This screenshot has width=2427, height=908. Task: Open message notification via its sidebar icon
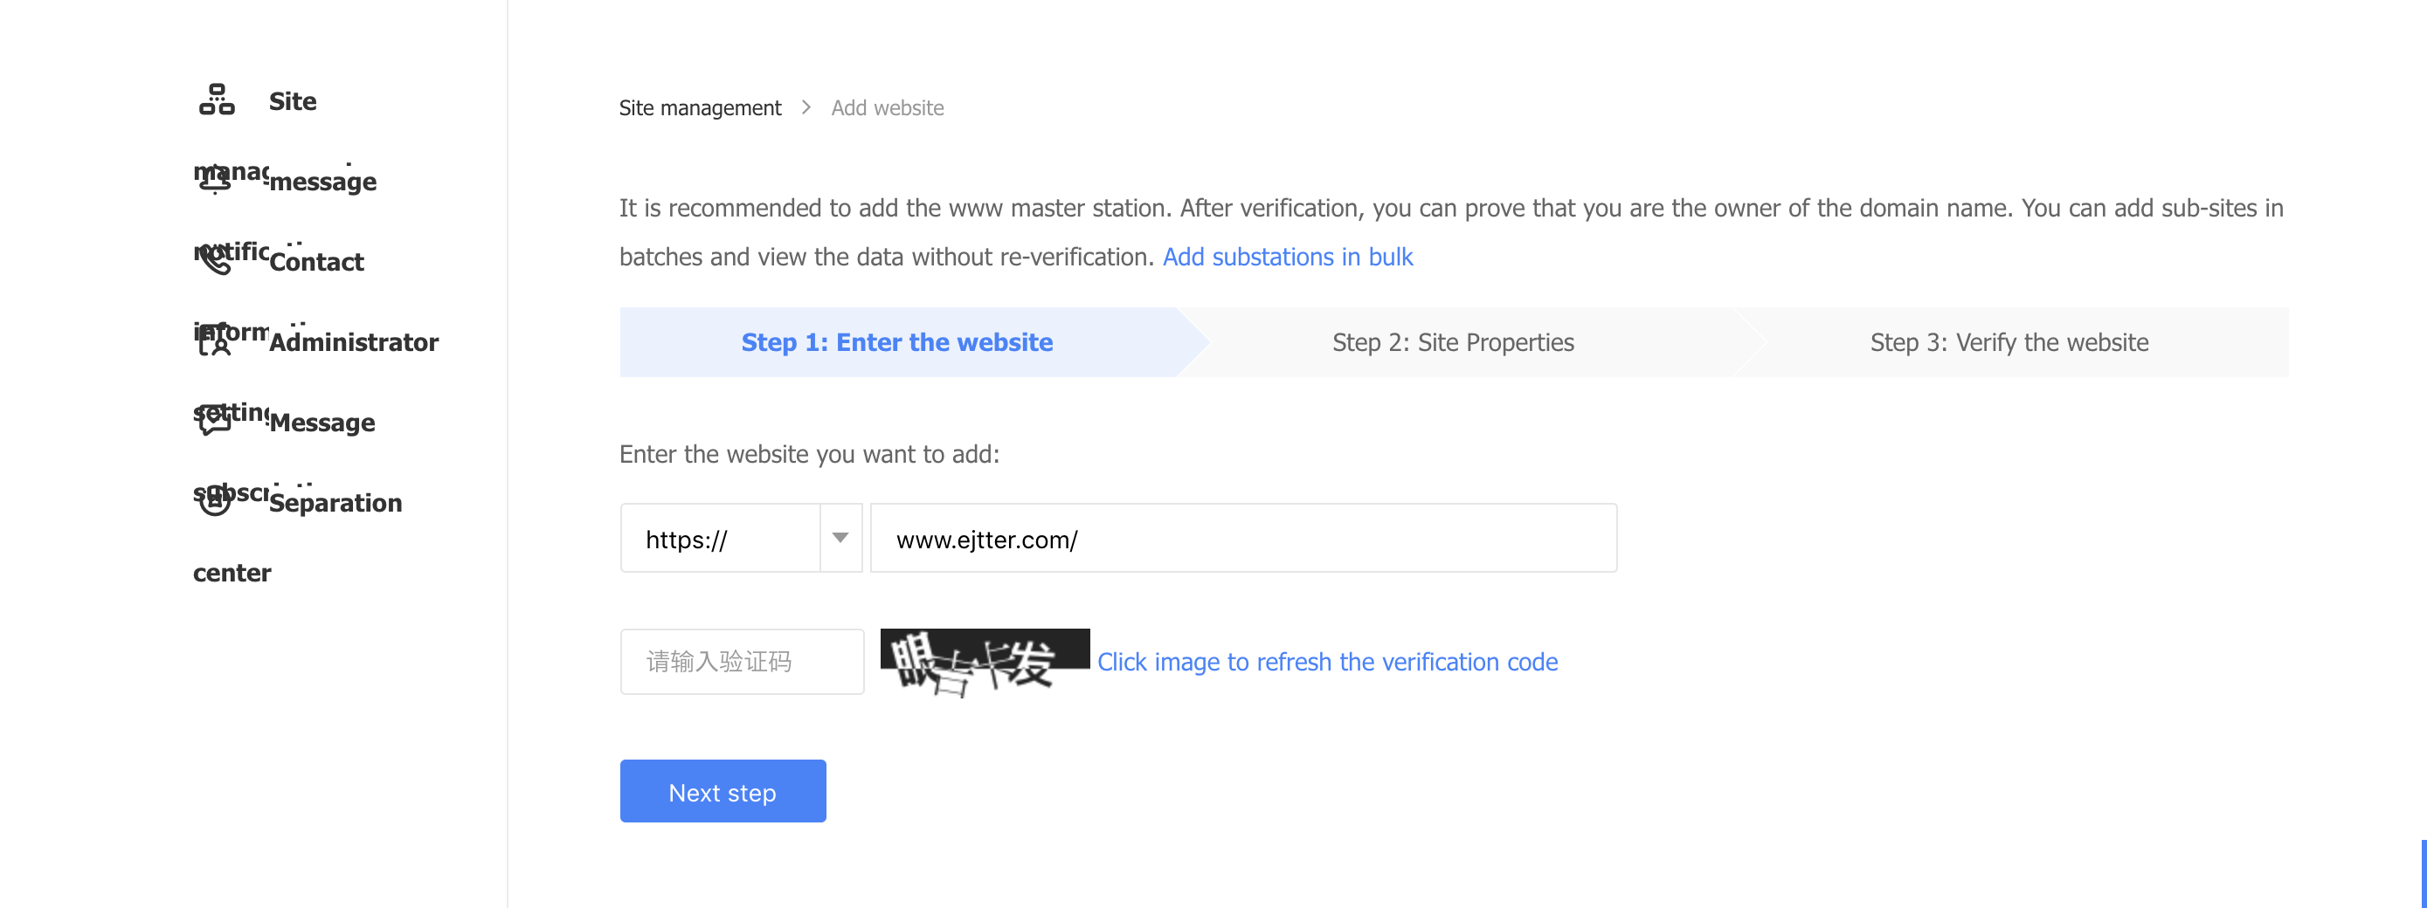(215, 179)
